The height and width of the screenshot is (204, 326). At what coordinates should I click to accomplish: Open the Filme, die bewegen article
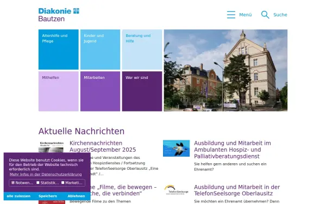point(123,190)
